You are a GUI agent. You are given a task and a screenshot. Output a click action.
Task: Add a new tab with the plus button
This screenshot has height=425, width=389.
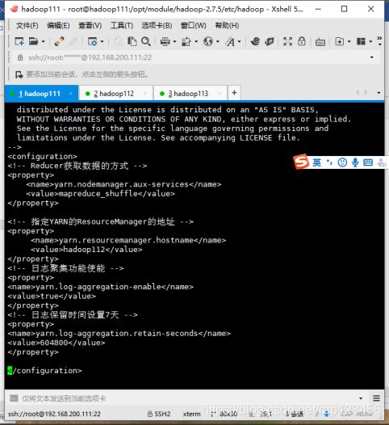tap(234, 93)
